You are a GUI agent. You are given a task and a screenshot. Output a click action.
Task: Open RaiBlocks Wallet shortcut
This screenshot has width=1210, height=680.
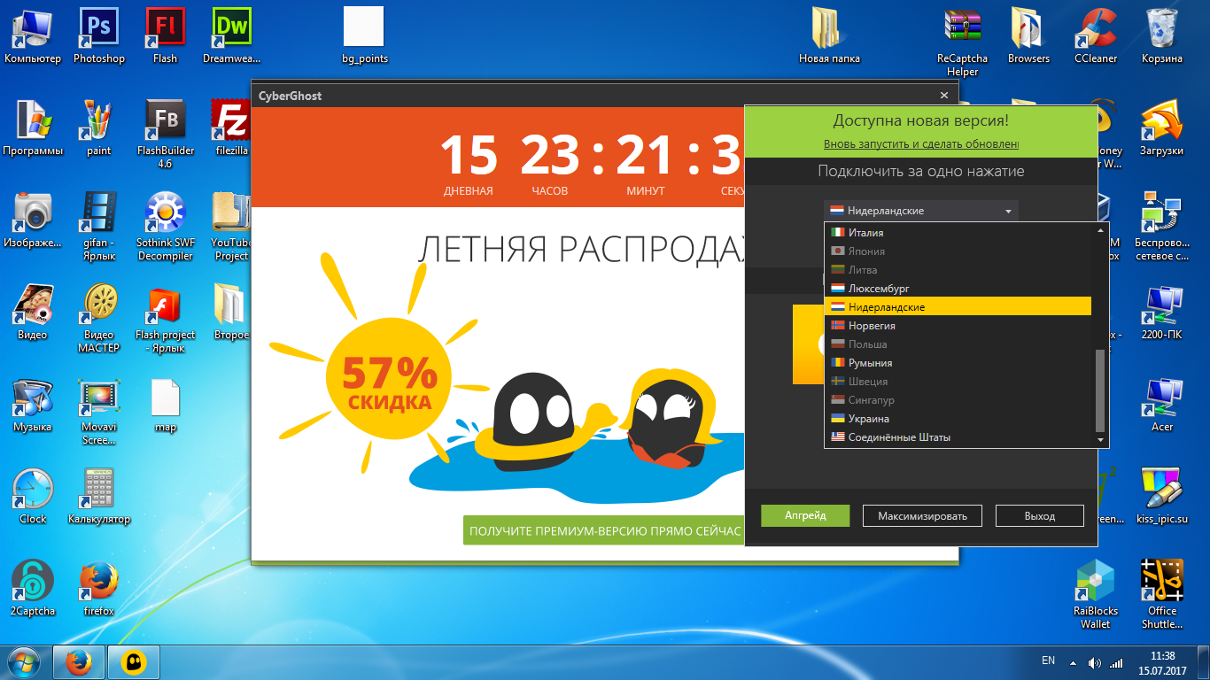pos(1096,593)
